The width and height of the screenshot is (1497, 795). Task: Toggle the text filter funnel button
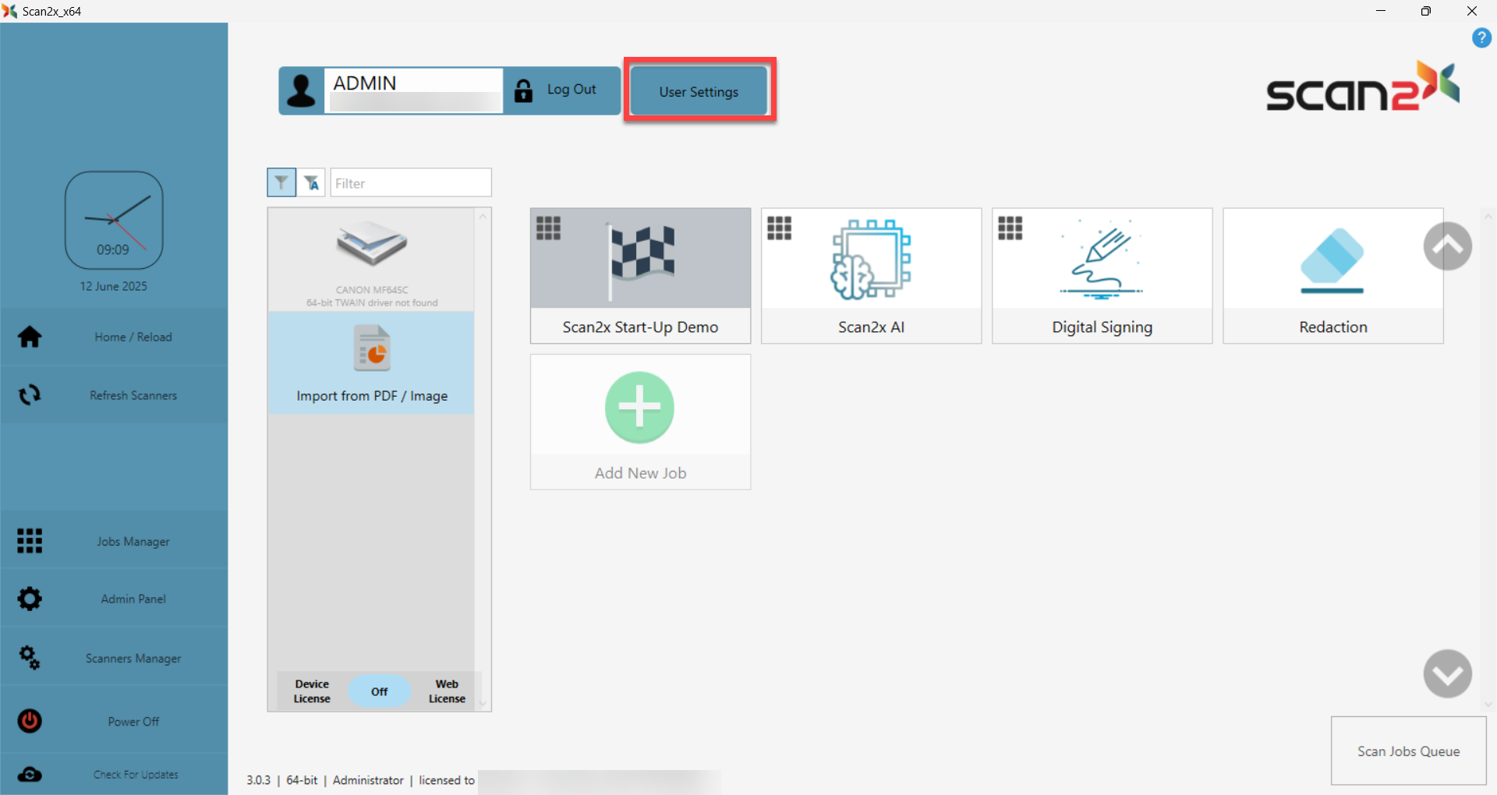tap(311, 182)
